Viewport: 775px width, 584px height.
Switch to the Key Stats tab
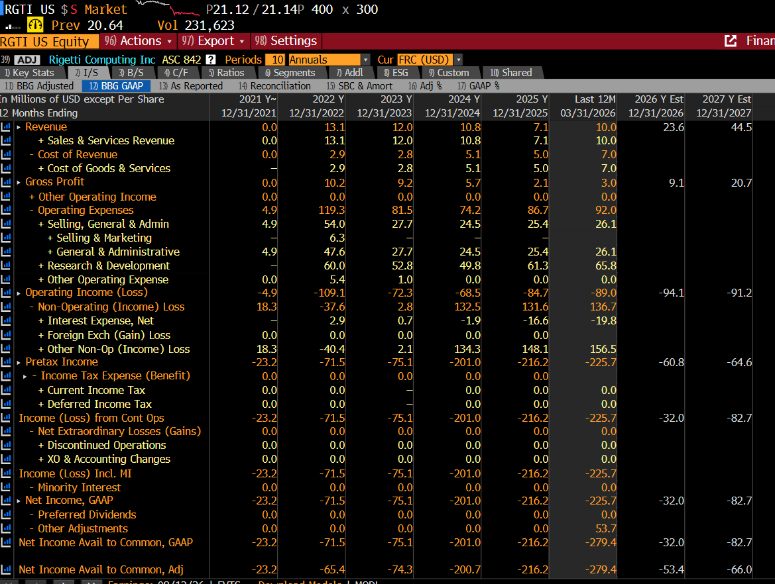point(29,73)
